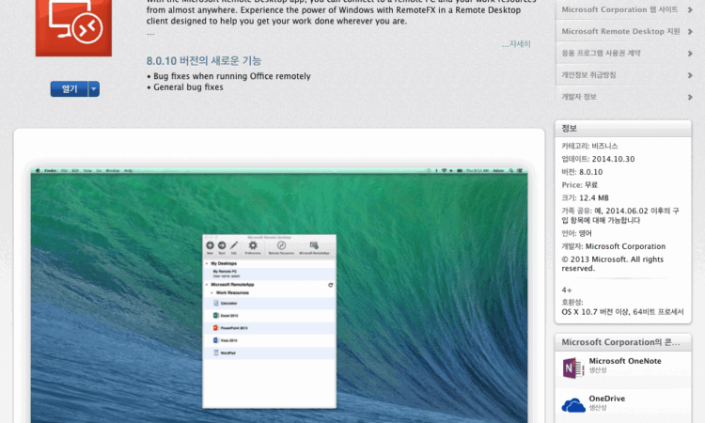Click the ...자세히 link under the description

tap(515, 43)
